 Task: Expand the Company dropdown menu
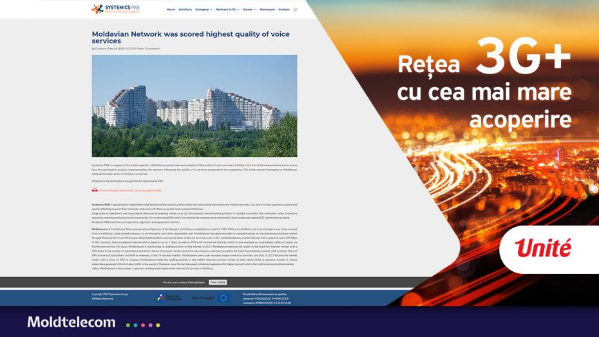(x=204, y=10)
